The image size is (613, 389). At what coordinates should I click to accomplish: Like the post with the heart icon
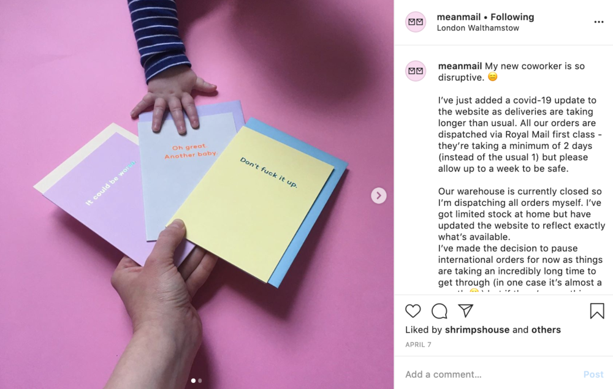(x=413, y=311)
